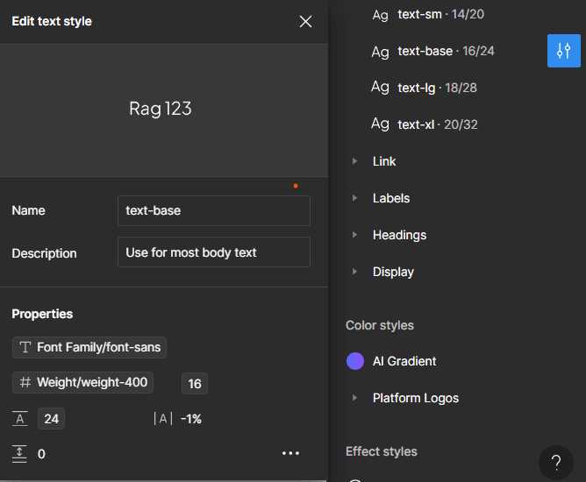
Task: Click the paragraph spacing icon
Action: coord(19,454)
